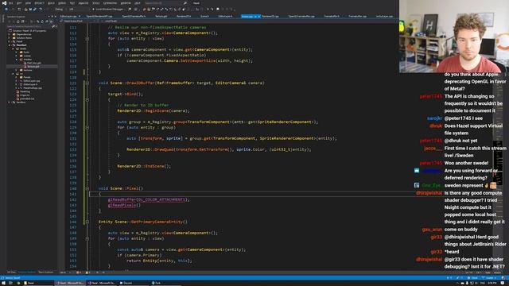This screenshot has width=509, height=286.
Task: Collapse the Scene::DrawIDBuffer function fold
Action: click(x=87, y=83)
